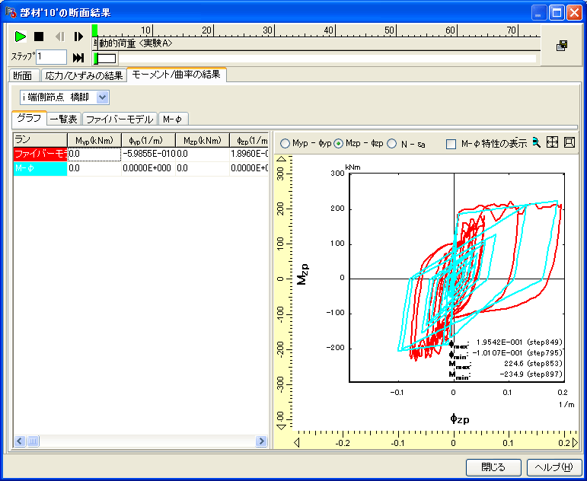Click the φyp(1/m) column header
The width and height of the screenshot is (587, 481).
tap(148, 139)
